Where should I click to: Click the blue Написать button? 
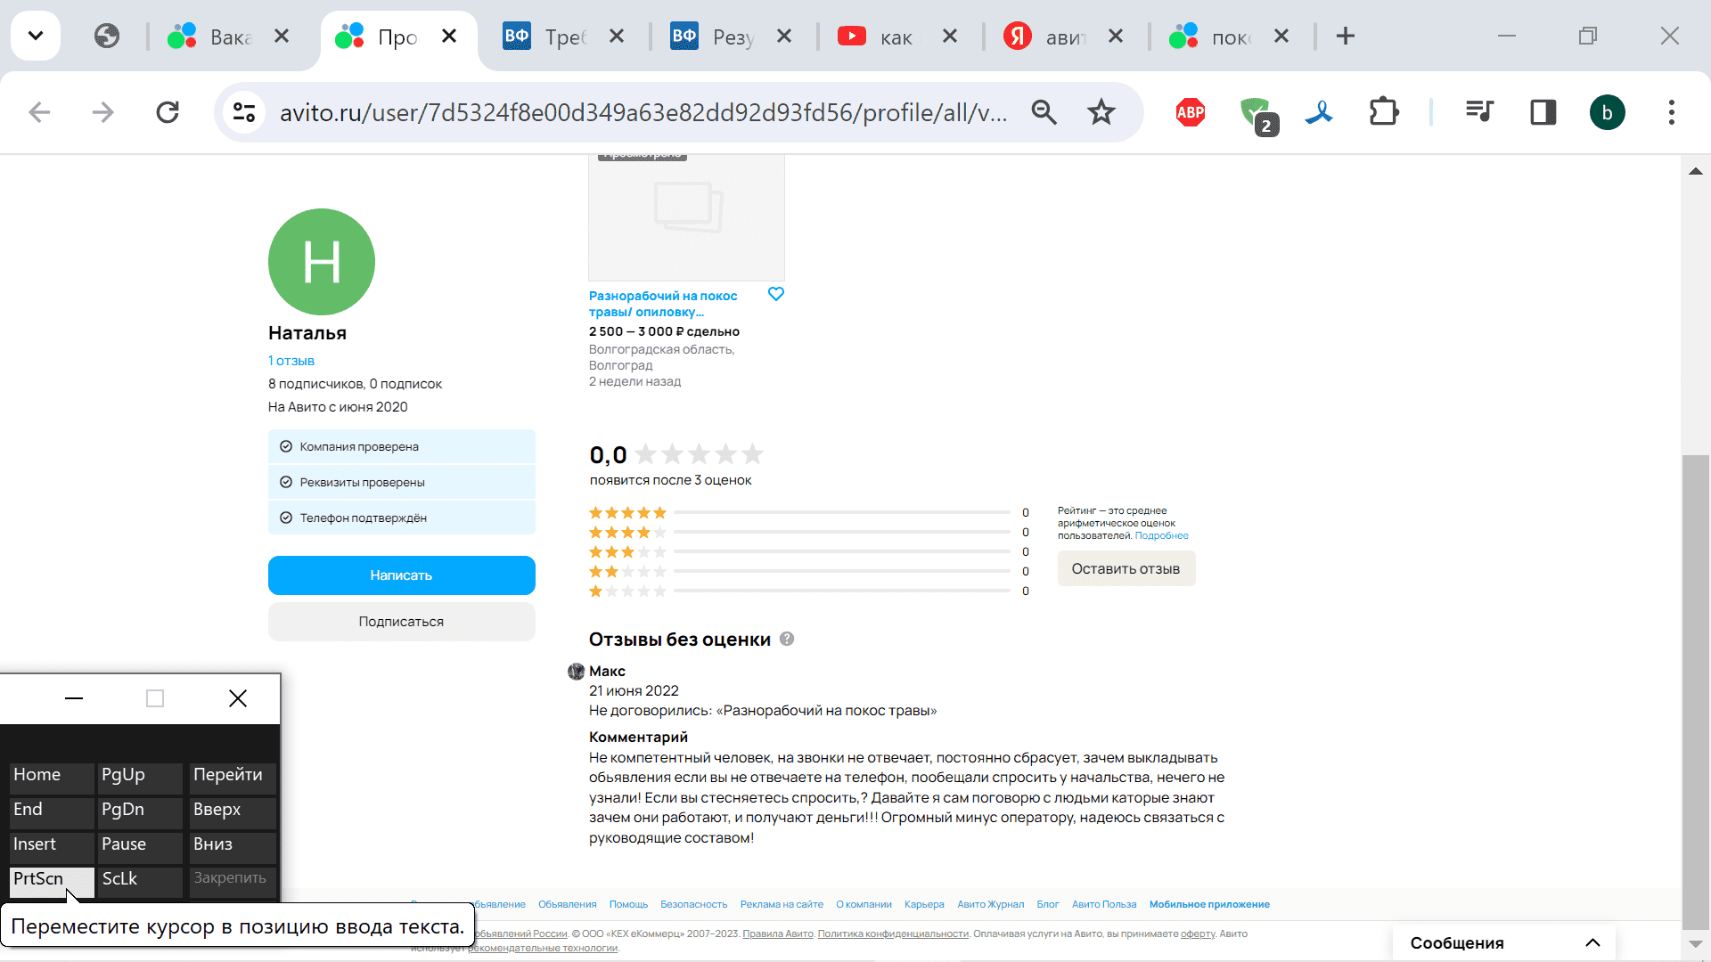pyautogui.click(x=401, y=575)
